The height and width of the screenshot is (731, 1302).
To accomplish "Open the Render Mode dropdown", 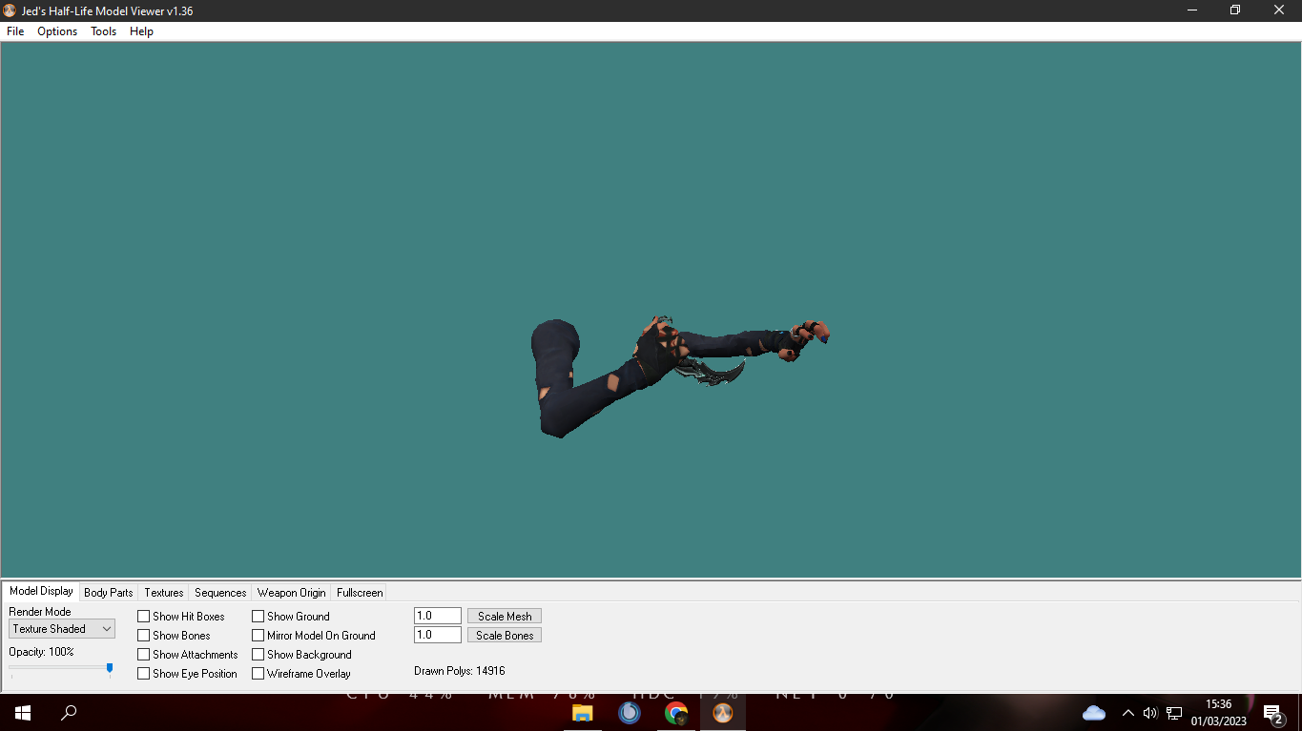I will (x=62, y=629).
